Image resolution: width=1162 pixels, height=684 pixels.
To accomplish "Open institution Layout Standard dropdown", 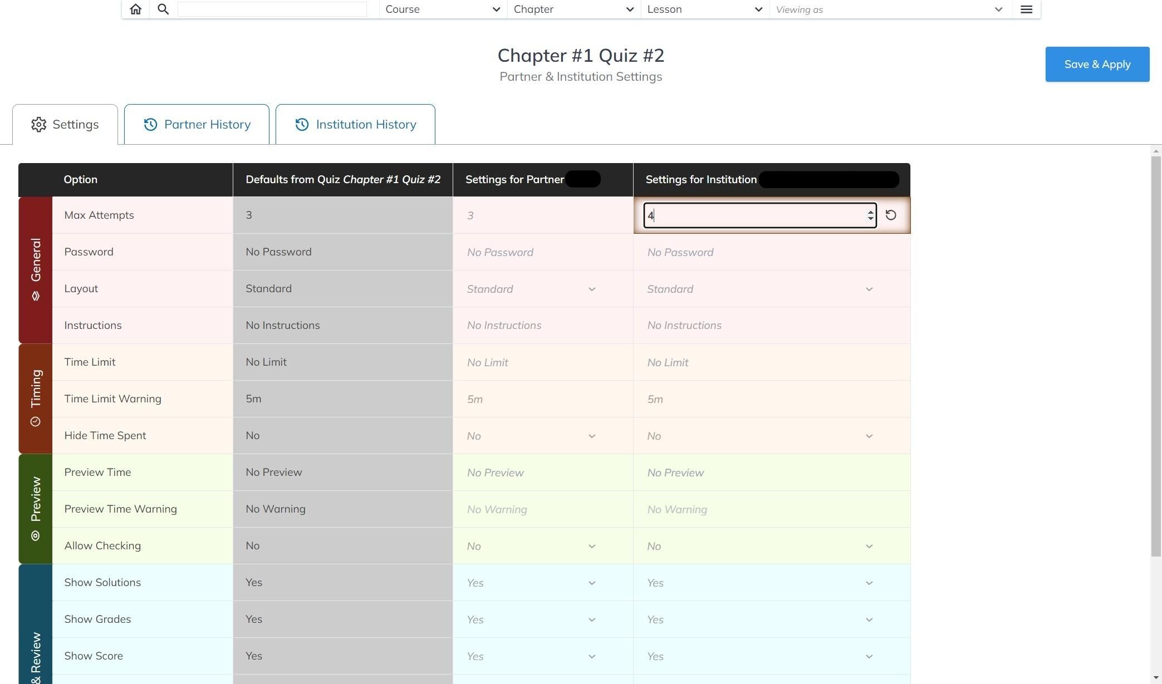I will 759,289.
